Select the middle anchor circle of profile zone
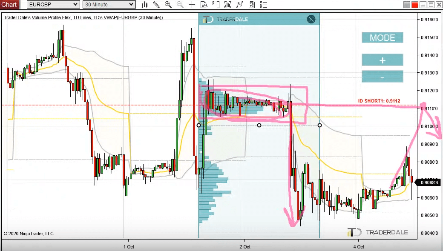The image size is (443, 251). (259, 125)
